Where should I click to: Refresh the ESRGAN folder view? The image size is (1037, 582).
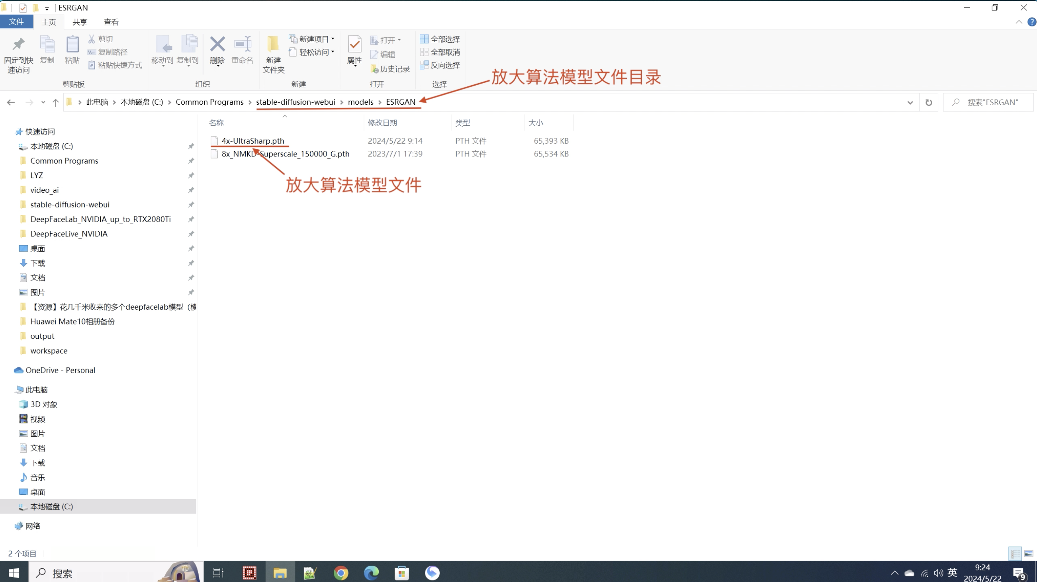(x=928, y=102)
